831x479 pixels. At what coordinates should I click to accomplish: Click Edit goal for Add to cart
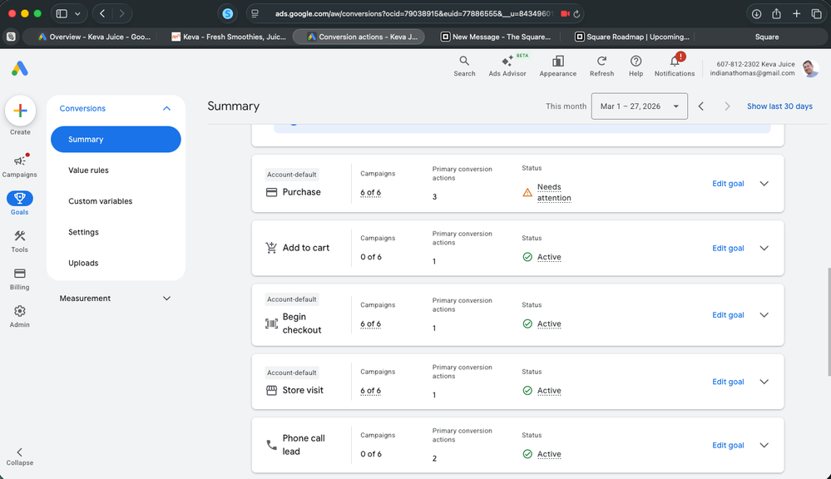[x=728, y=248]
